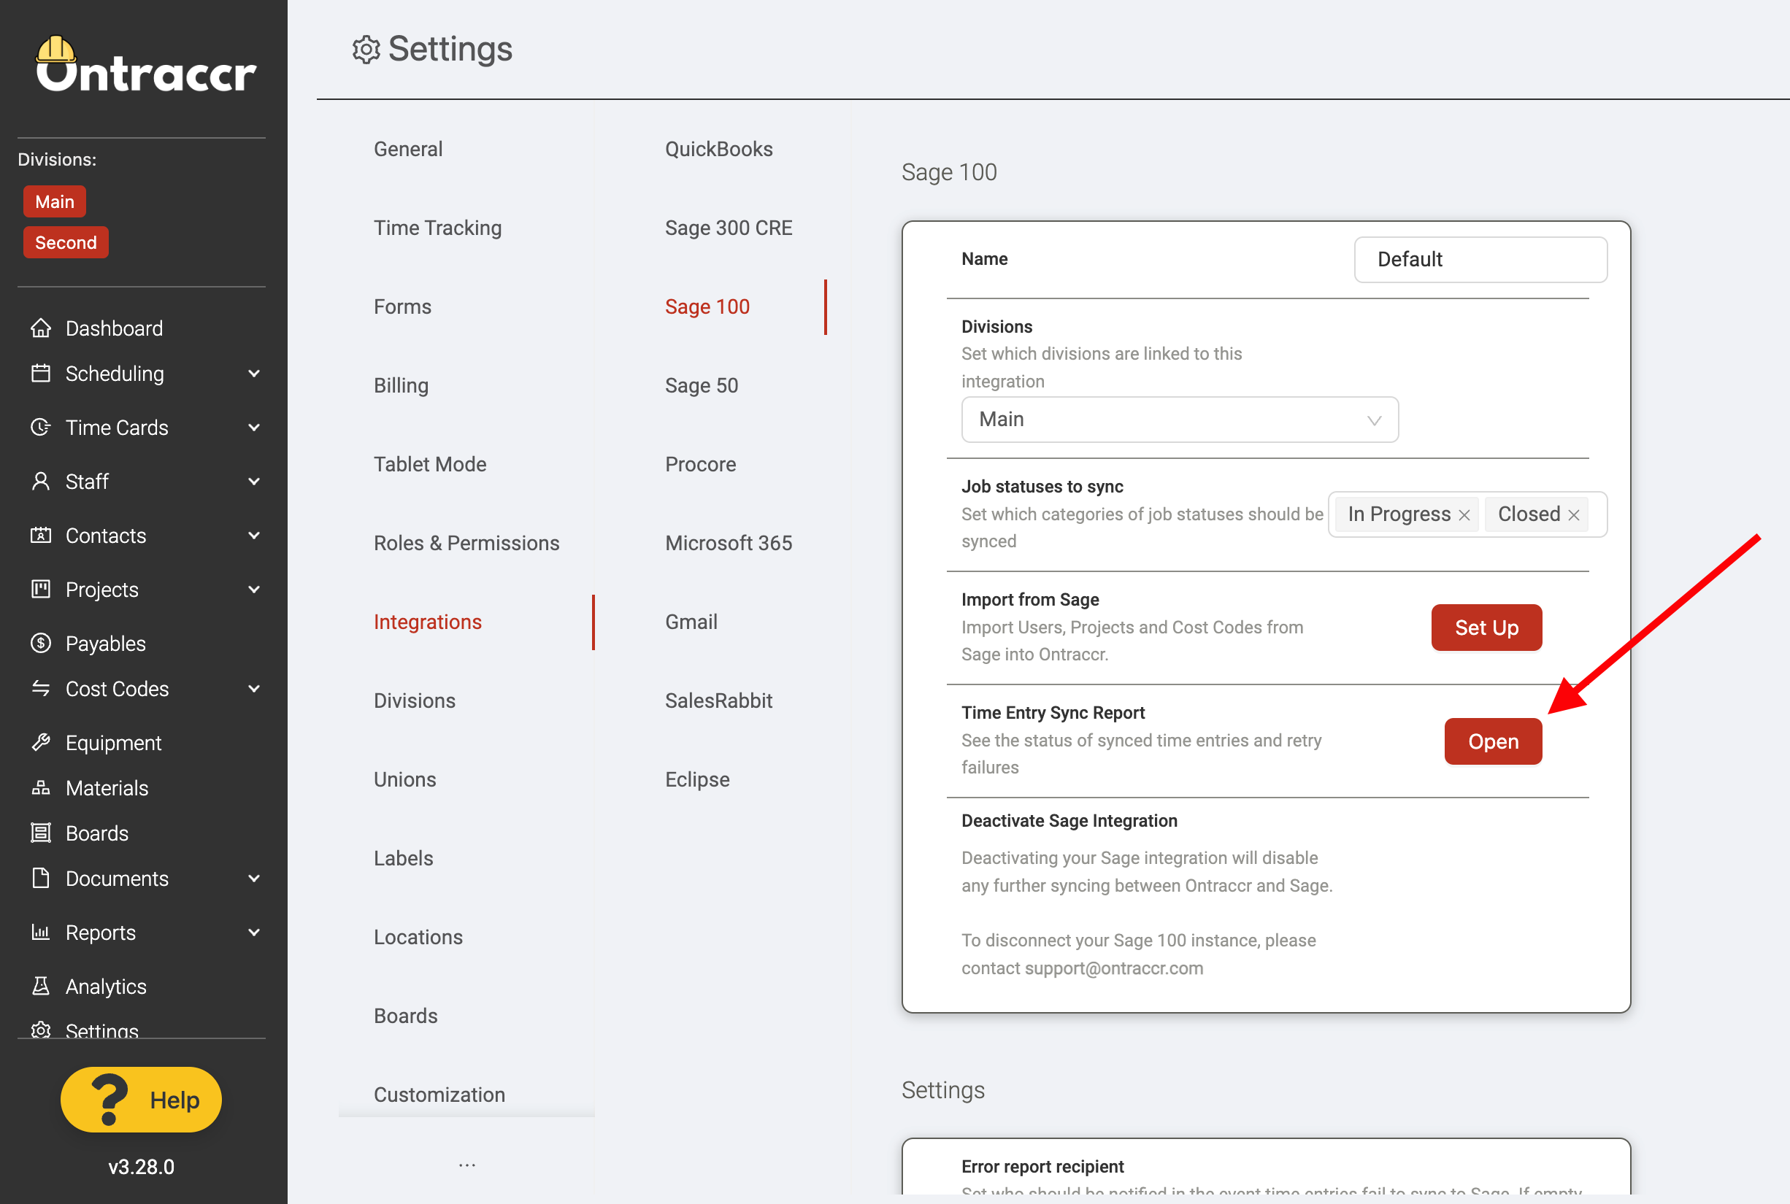Remove the Closed status tag
Viewport: 1790px width, 1204px height.
[x=1574, y=515]
